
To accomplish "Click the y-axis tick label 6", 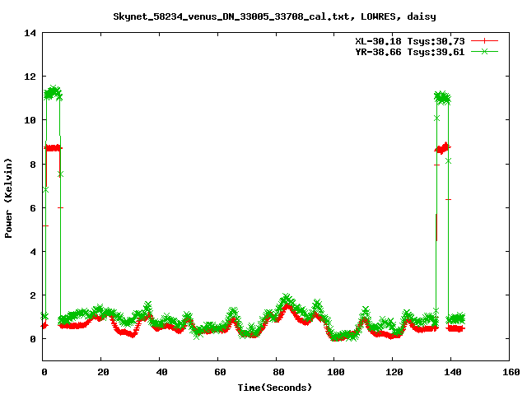I will coord(33,208).
